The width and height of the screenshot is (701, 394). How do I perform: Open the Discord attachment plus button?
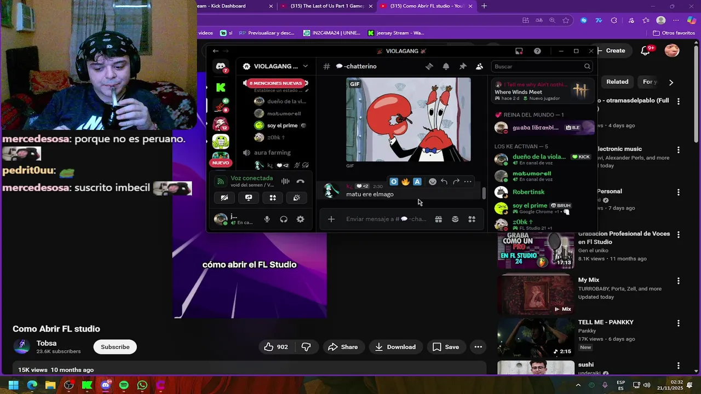point(331,219)
